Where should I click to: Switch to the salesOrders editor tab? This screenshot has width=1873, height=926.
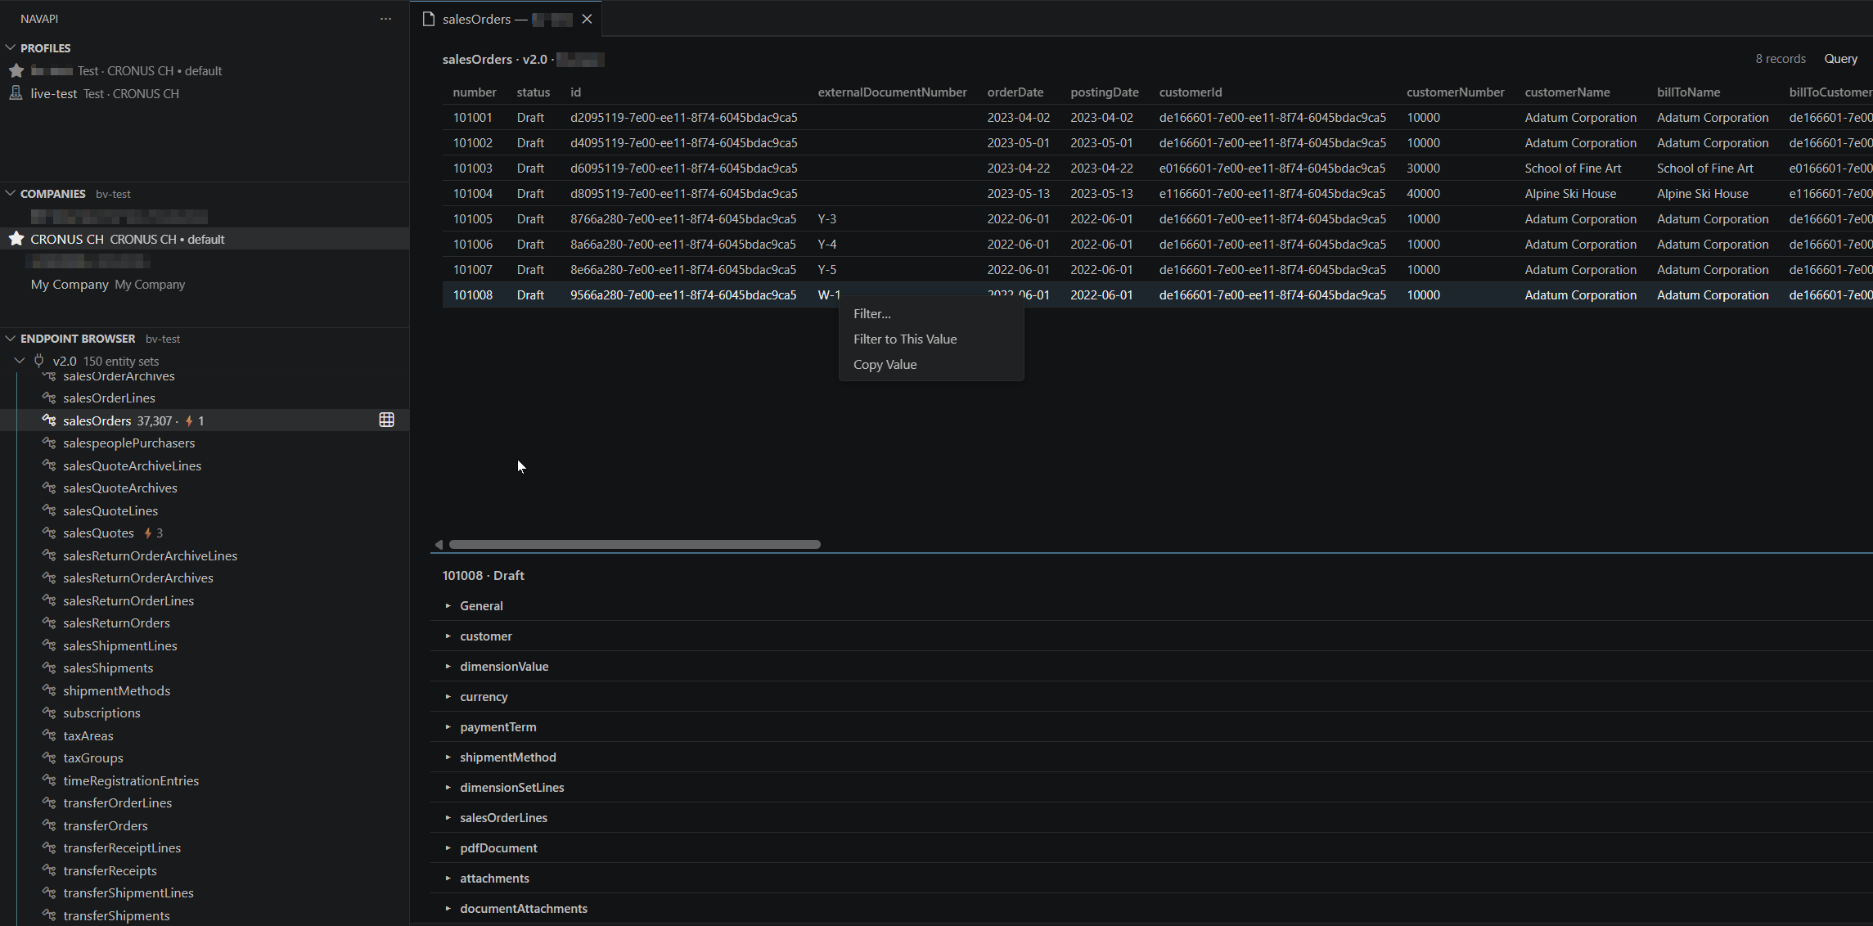[506, 19]
